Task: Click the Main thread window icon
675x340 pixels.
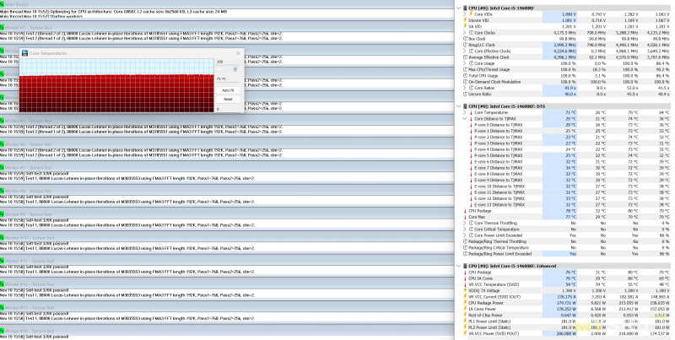Action: click(x=3, y=3)
